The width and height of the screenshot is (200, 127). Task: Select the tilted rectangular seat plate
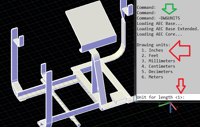[91, 26]
